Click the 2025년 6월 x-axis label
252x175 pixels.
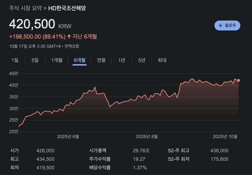click(68, 136)
